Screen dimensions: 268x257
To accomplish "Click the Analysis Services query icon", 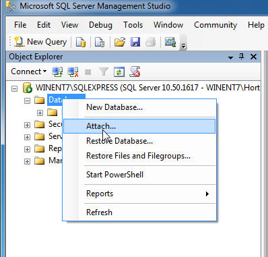I will [x=100, y=42].
